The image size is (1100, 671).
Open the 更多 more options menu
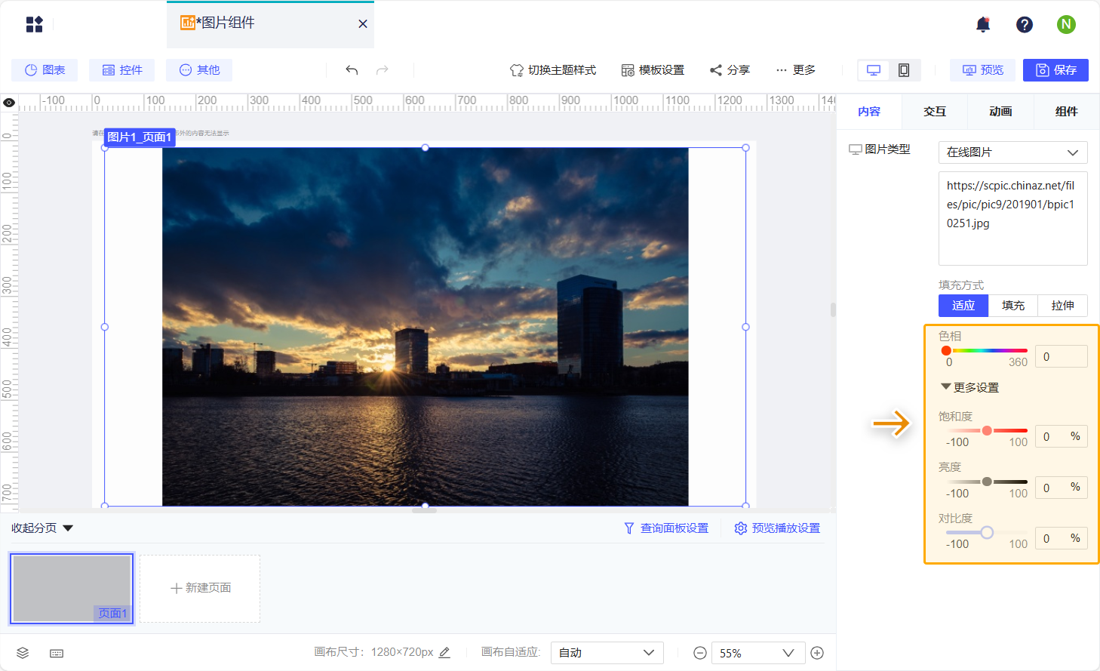[x=795, y=70]
